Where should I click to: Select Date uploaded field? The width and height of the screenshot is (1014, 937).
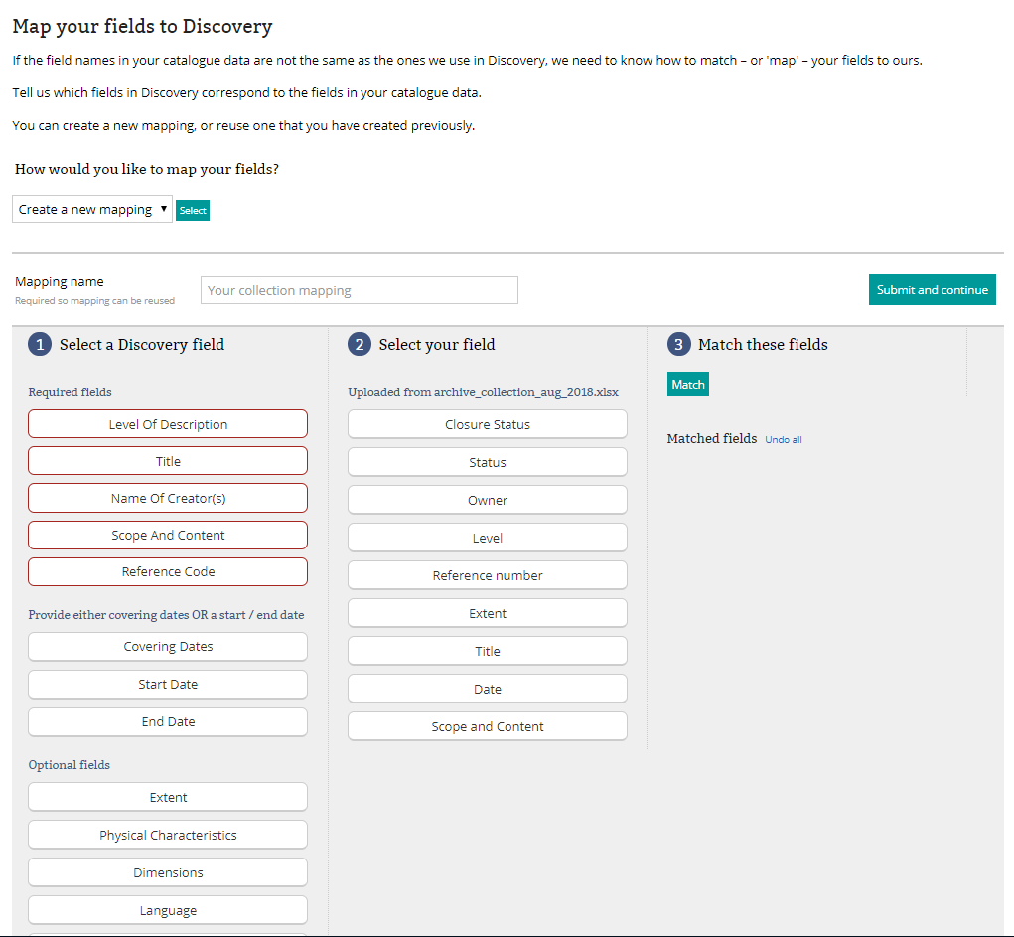[x=488, y=689]
